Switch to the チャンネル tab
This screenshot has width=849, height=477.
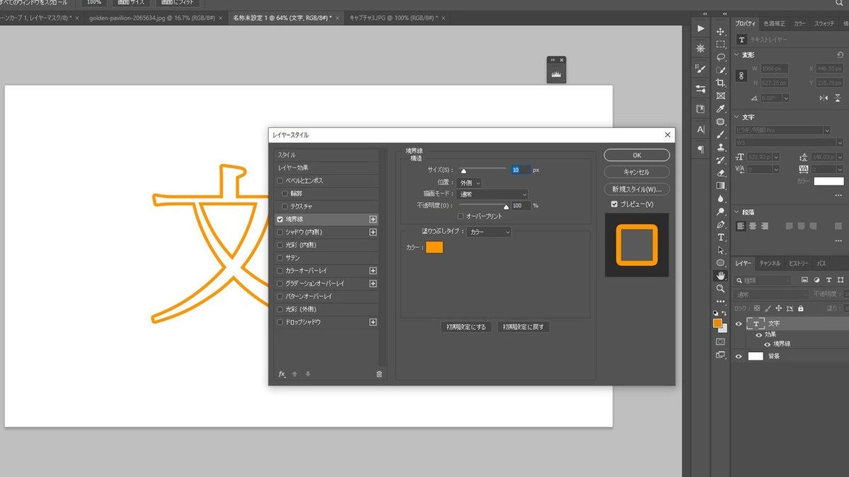click(x=770, y=264)
